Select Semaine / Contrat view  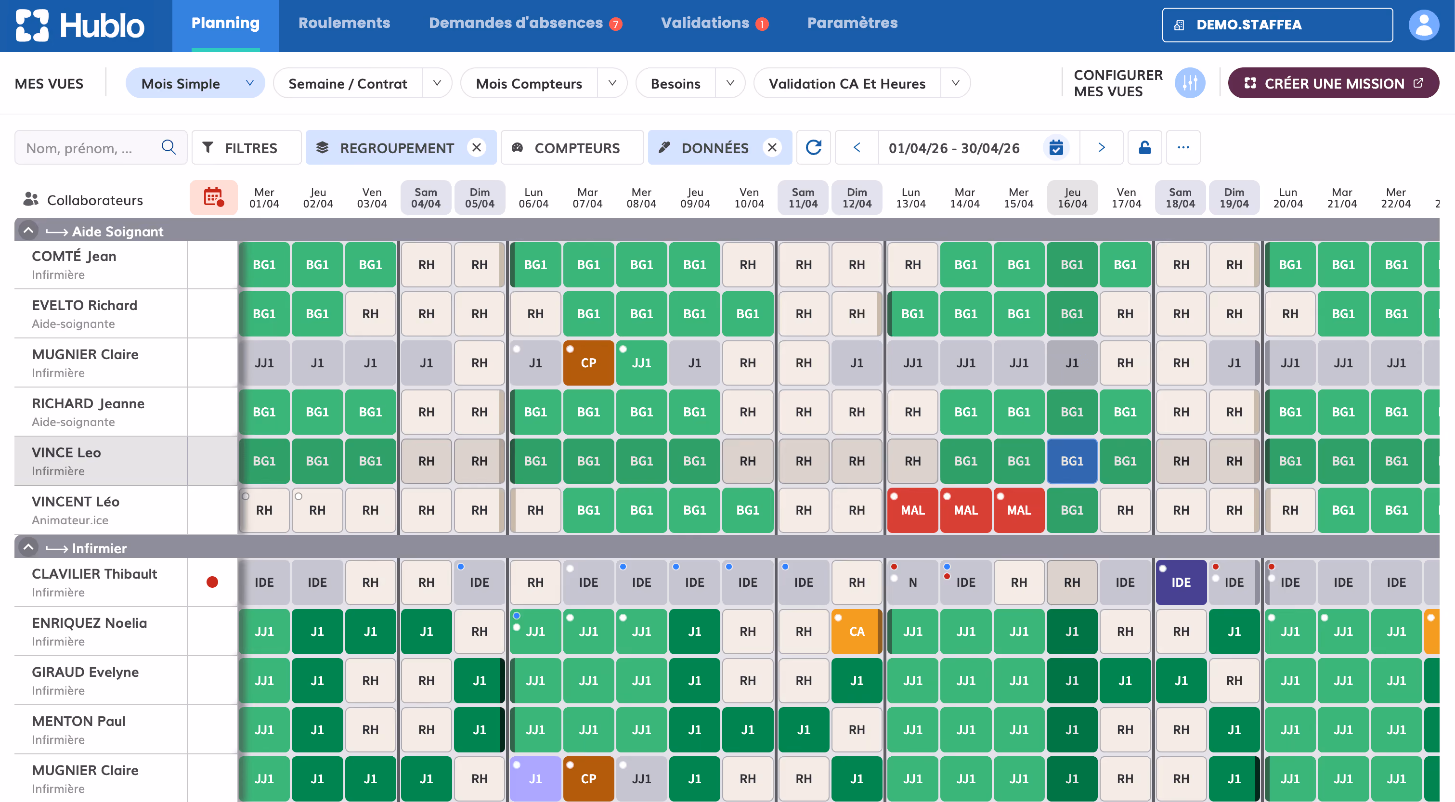[x=347, y=84]
